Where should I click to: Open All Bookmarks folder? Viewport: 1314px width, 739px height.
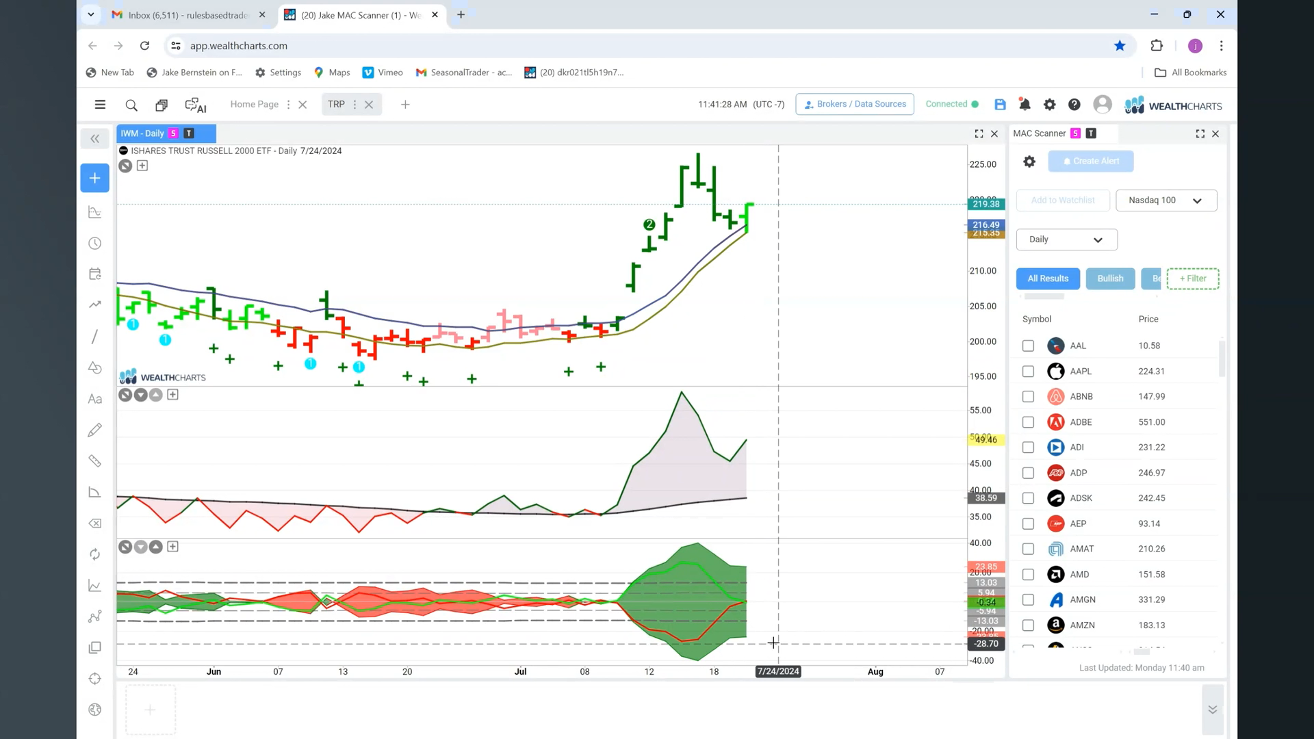click(1190, 73)
